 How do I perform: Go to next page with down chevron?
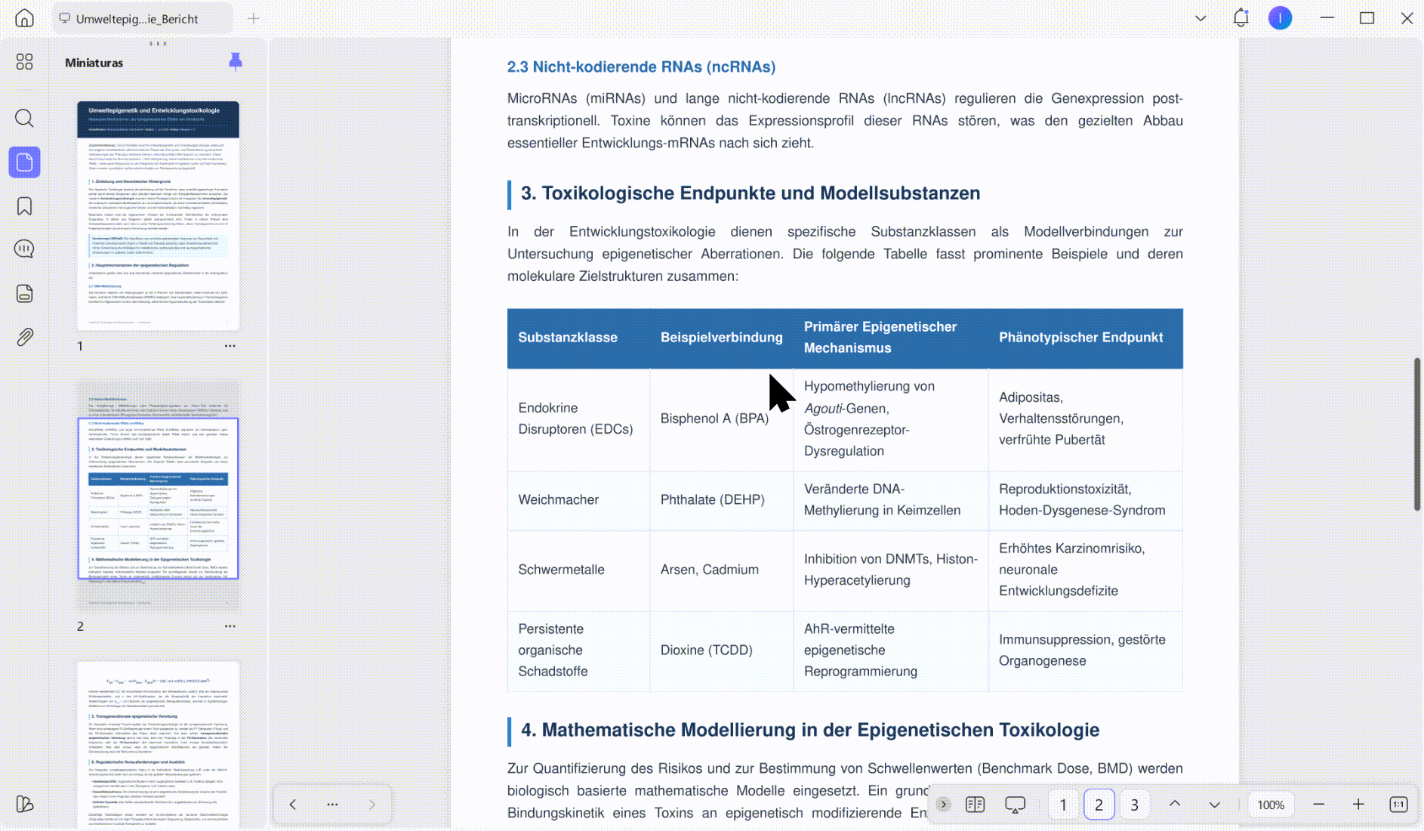(1214, 805)
